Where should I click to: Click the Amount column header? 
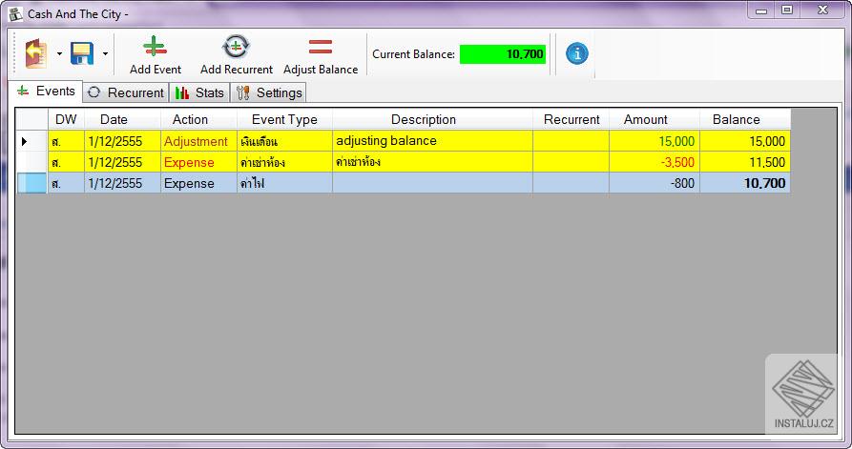pos(655,119)
